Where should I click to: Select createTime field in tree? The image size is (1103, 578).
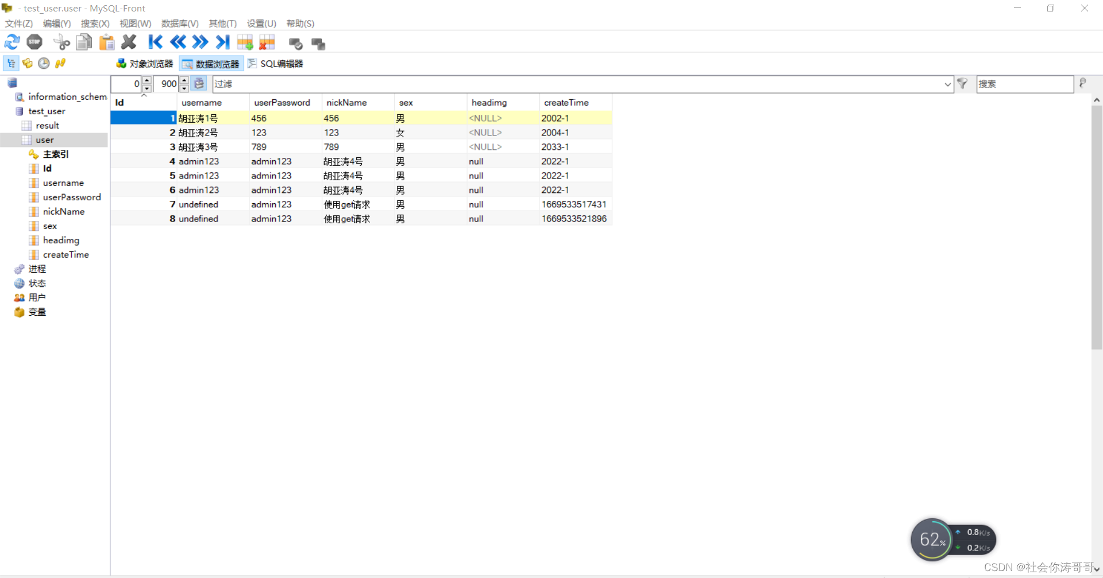[65, 255]
